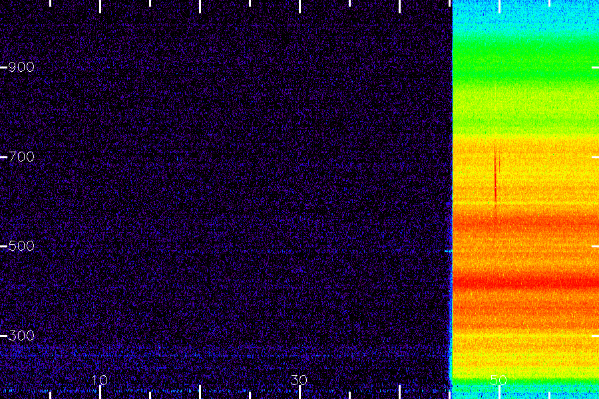Select the 50 horizontal axis label
This screenshot has height=399, width=599.
[x=498, y=380]
